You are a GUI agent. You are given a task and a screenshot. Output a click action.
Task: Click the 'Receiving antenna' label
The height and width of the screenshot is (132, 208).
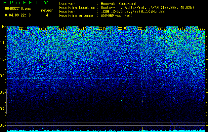point(76,16)
